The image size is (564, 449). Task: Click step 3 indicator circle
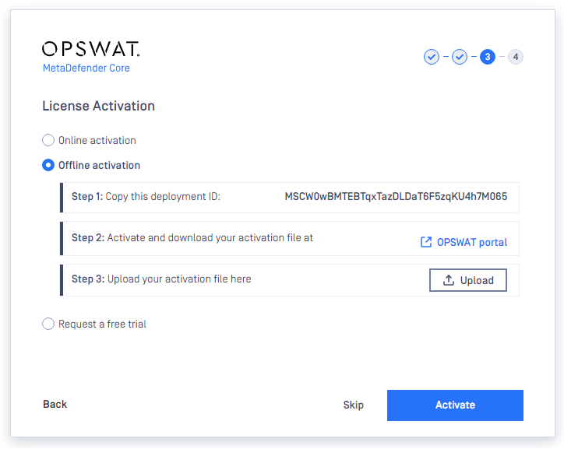pos(488,57)
